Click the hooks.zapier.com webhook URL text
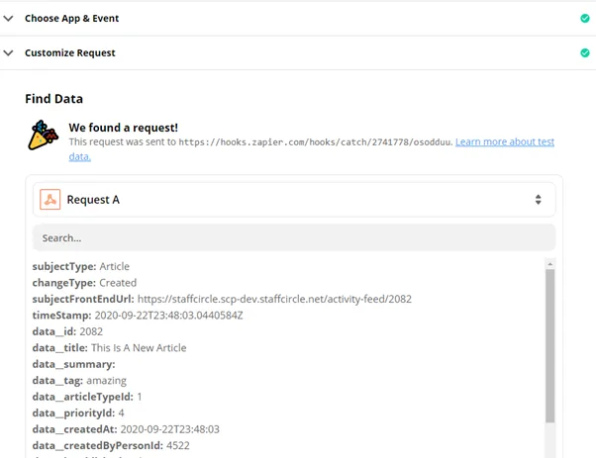Screen dimensions: 596x458 (316, 142)
